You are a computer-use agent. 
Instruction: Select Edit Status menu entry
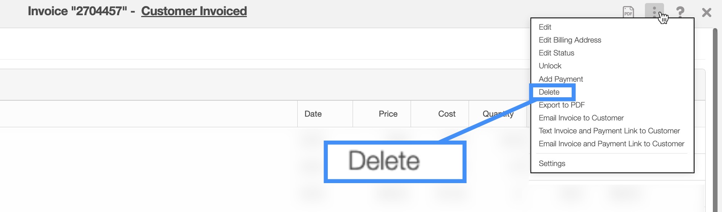pyautogui.click(x=556, y=53)
